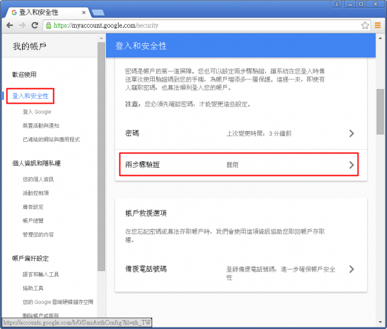The image size is (387, 329).
Task: Select 登入和安全性 in the sidebar
Action: pos(30,96)
